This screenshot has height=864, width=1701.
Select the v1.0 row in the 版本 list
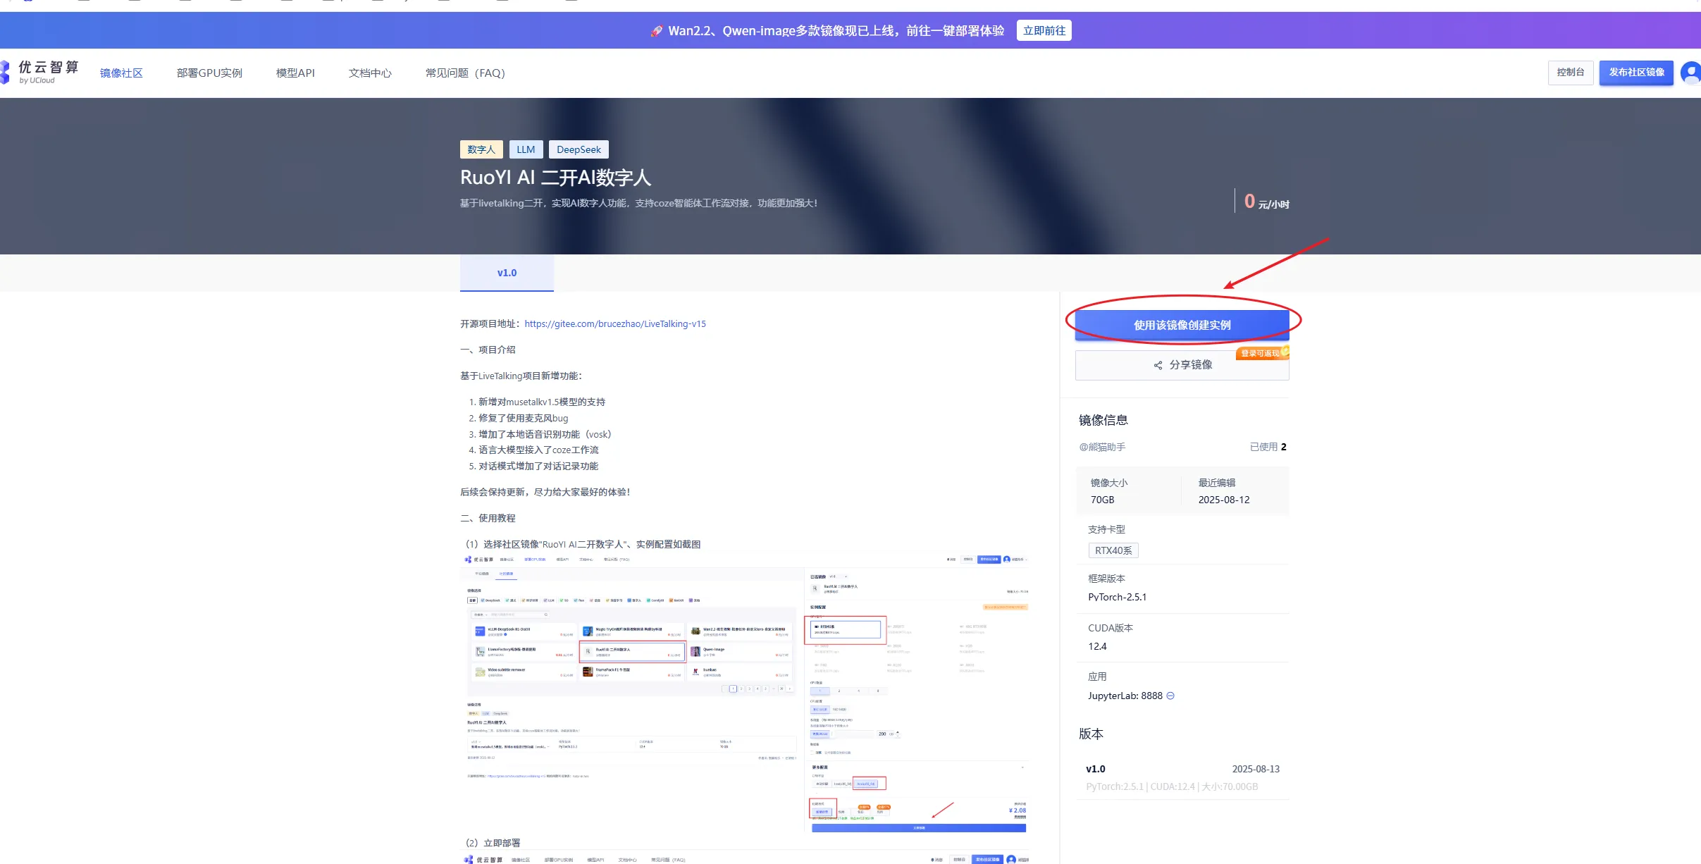tap(1182, 777)
